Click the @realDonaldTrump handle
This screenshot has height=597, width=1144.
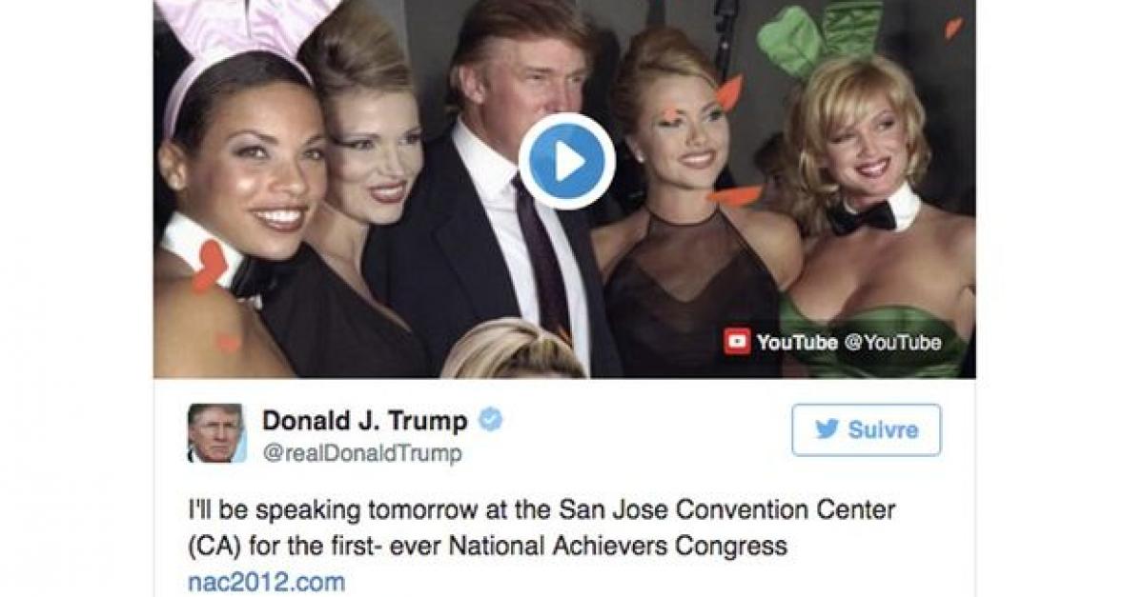pyautogui.click(x=361, y=453)
